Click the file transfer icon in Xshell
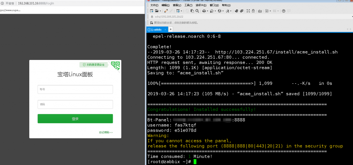Screen dimensions: 353x165 pos(212,11)
